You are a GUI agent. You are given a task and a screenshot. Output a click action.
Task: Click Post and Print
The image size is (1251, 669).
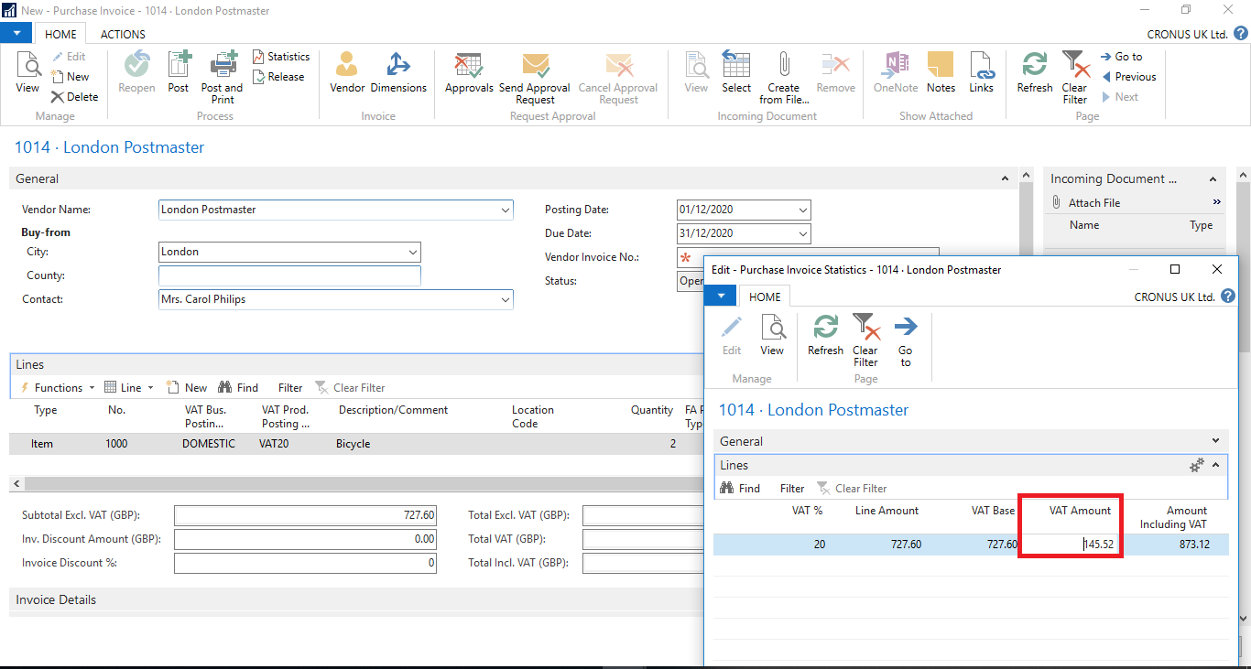(223, 78)
